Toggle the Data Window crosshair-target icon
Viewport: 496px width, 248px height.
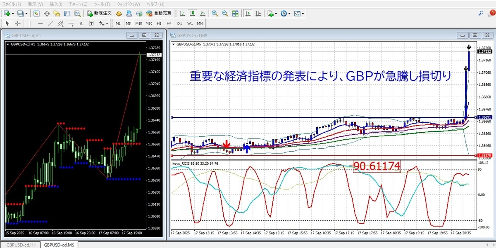coord(47,14)
